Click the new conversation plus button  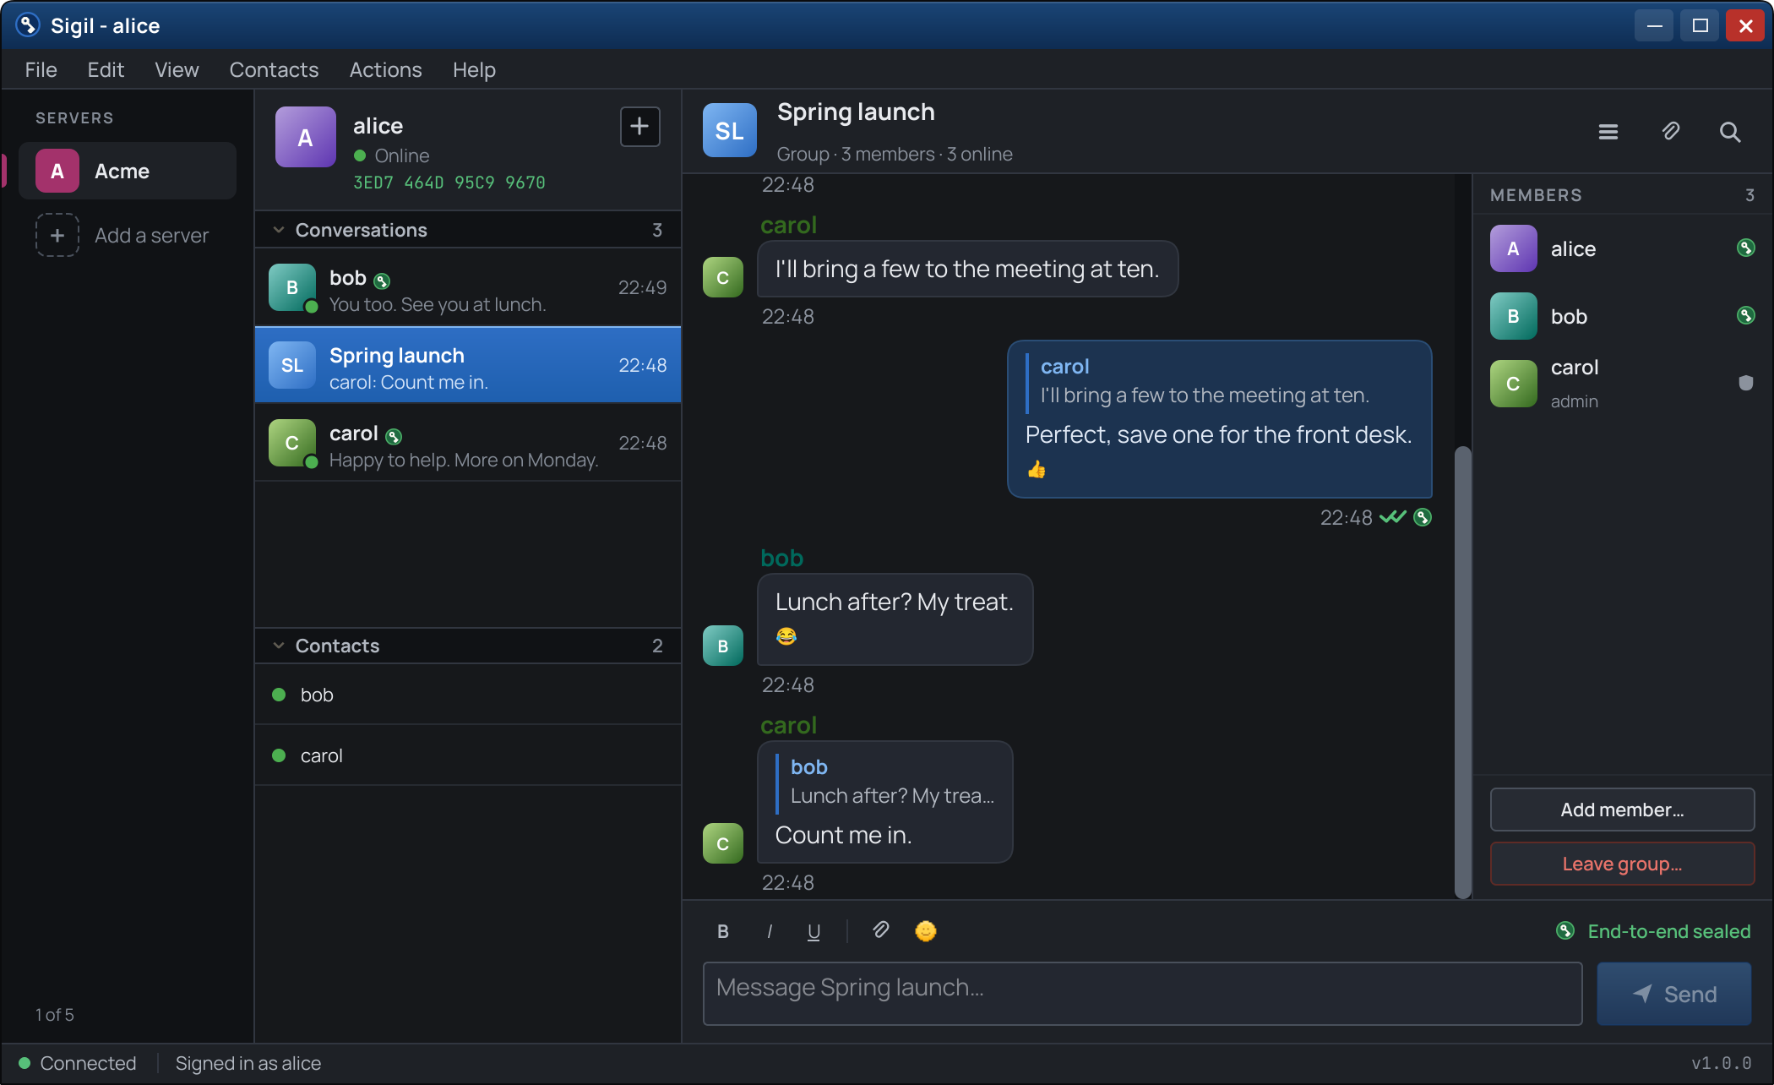[639, 127]
